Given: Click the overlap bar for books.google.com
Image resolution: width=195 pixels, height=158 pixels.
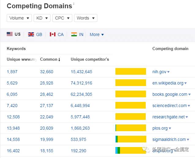Looking at the screenshot, I should [131, 94].
